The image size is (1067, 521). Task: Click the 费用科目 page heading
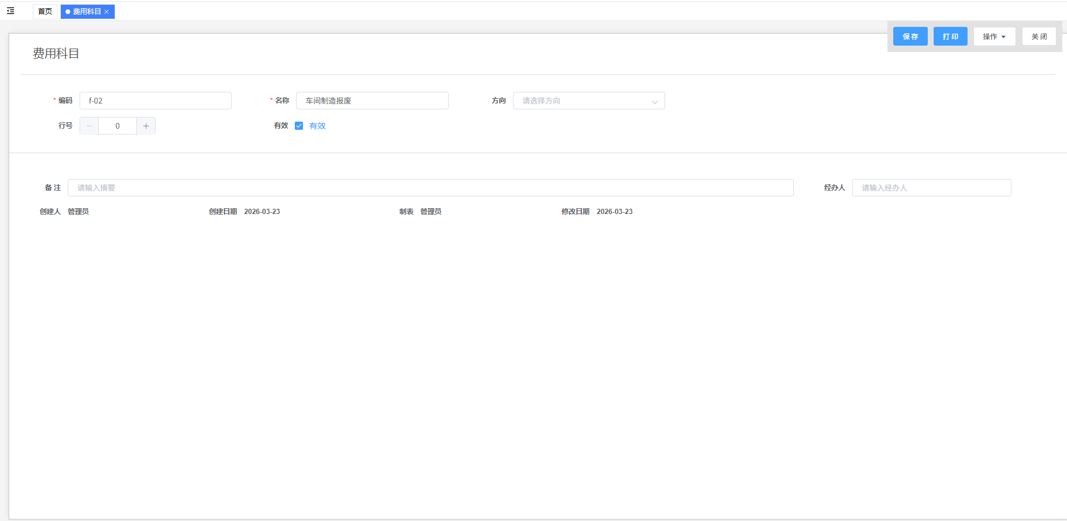[x=56, y=54]
